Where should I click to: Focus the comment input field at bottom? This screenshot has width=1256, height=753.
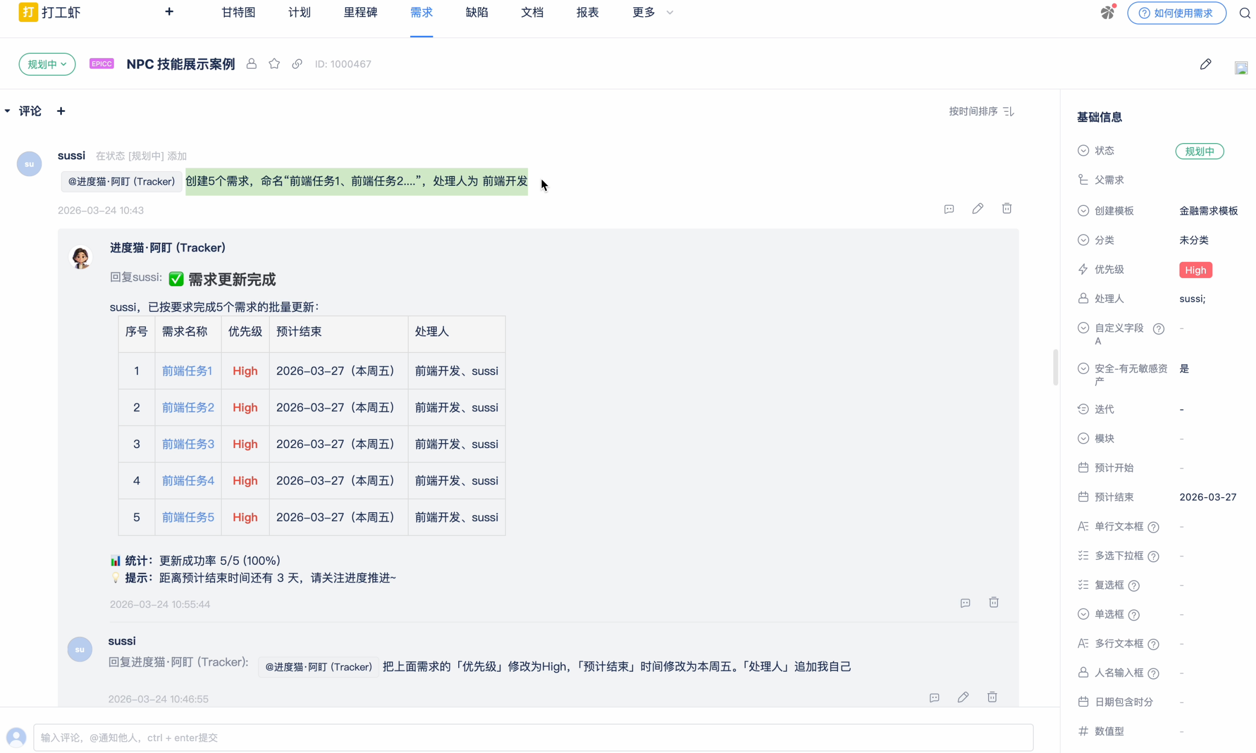(x=533, y=737)
